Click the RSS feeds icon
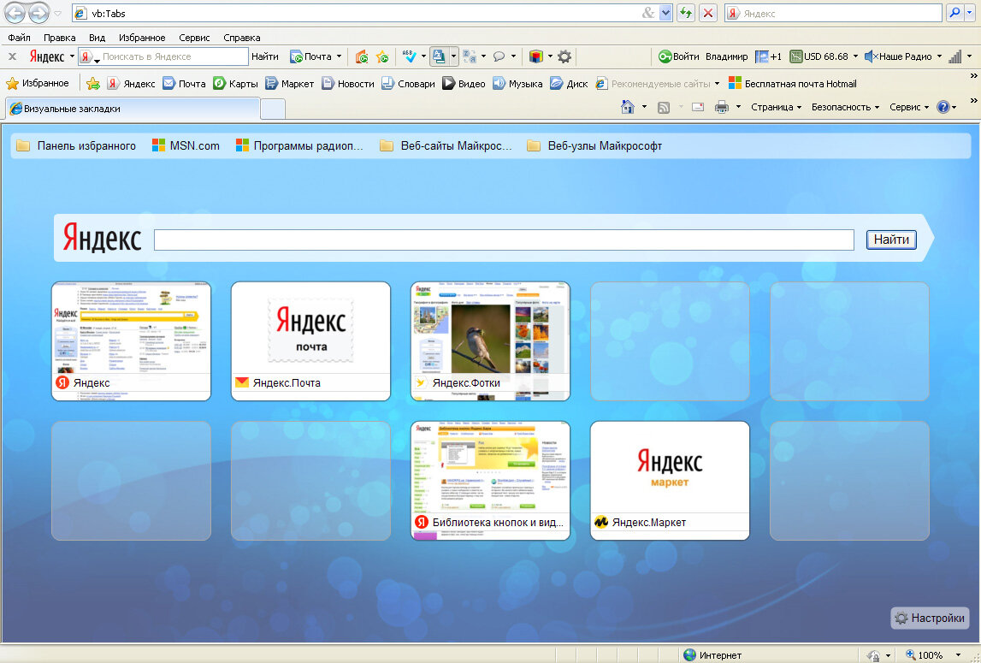This screenshot has height=663, width=981. point(664,107)
